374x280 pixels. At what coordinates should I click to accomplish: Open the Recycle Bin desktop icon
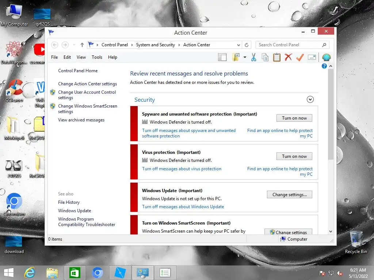click(356, 242)
